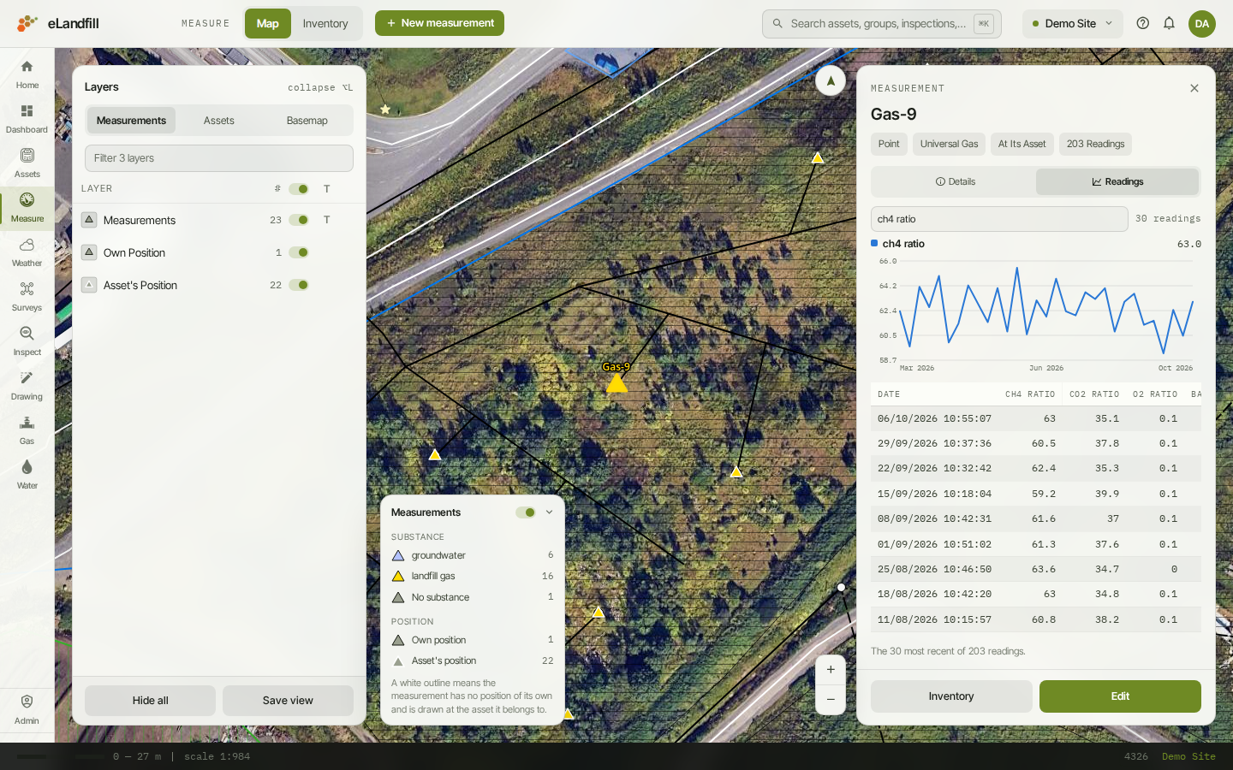
Task: Open Surveys from the sidebar
Action: (x=27, y=297)
